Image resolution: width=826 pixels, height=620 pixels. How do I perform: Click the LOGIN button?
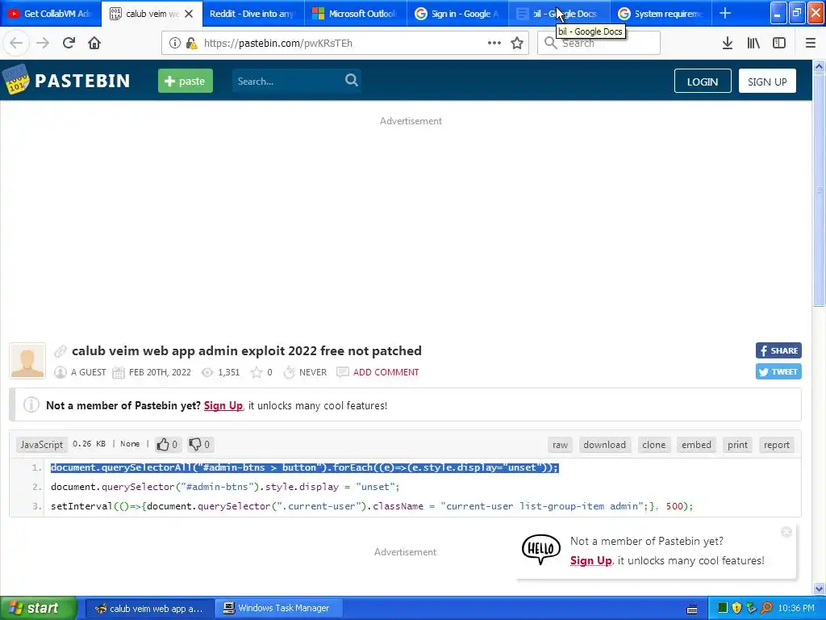[x=703, y=82]
